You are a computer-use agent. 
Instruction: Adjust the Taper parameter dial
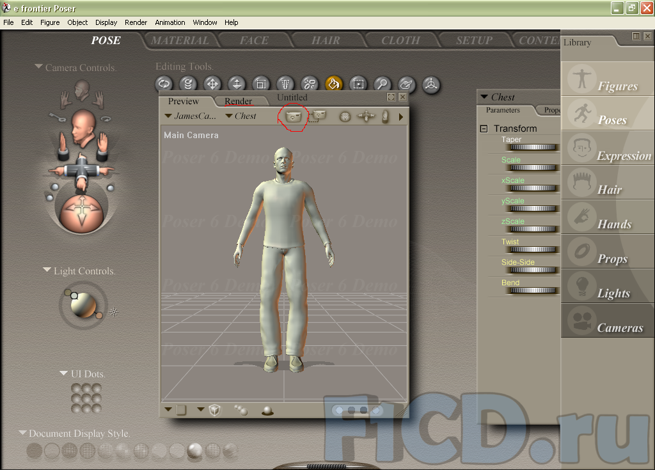533,147
